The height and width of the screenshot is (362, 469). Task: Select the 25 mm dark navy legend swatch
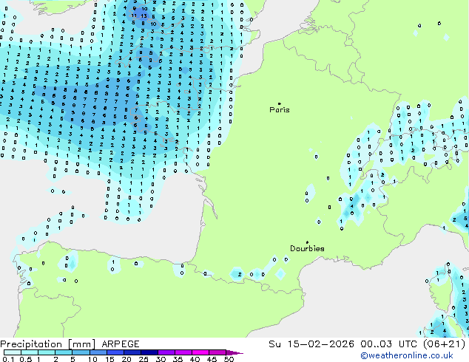coord(149,352)
